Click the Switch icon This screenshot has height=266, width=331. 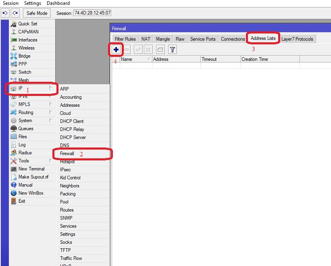point(14,72)
